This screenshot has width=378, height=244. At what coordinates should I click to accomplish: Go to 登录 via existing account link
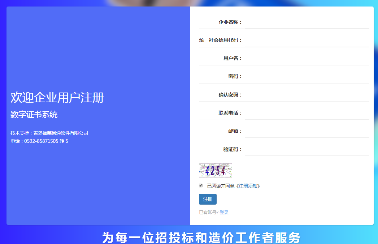pos(224,213)
